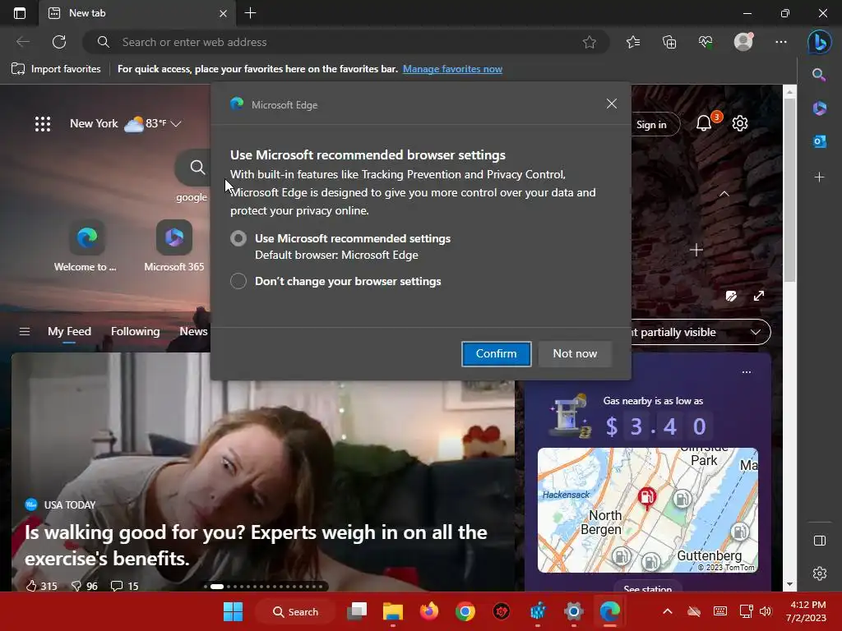Click the back navigation arrow
Image resolution: width=842 pixels, height=631 pixels.
(x=23, y=42)
